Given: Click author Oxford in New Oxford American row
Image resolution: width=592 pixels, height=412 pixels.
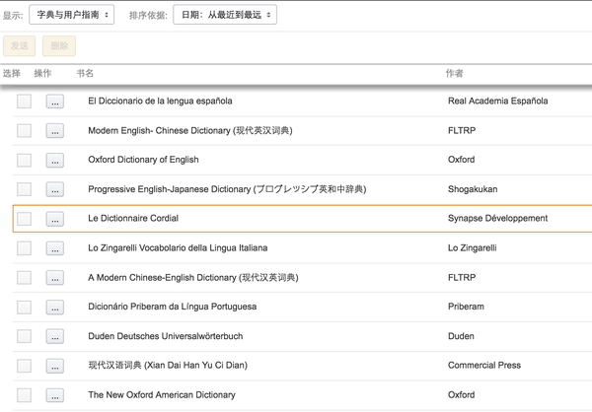Looking at the screenshot, I should [462, 395].
